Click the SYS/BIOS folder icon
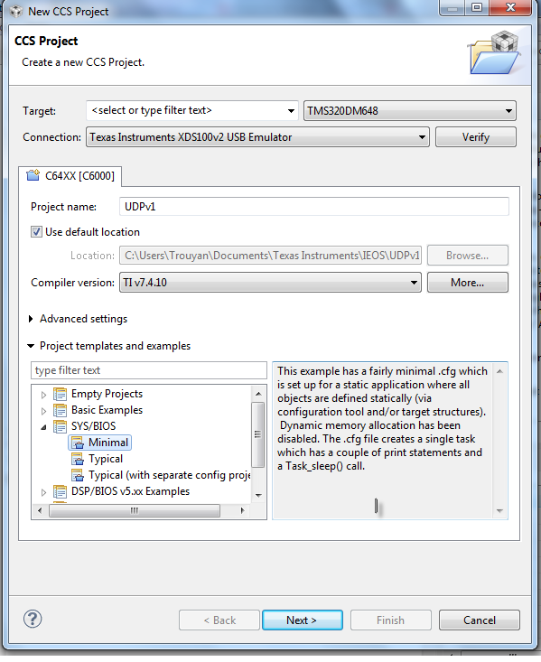The width and height of the screenshot is (541, 662). tap(60, 426)
